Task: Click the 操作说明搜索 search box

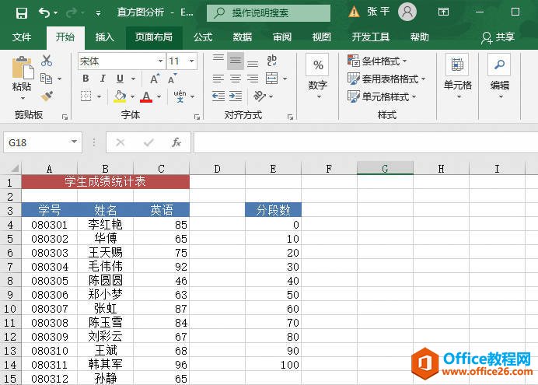Action: [x=268, y=13]
